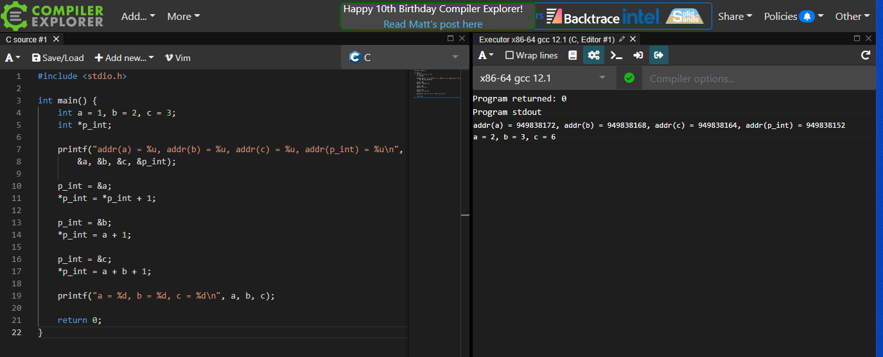
Task: Focus the Compiler options input field
Action: pos(758,78)
